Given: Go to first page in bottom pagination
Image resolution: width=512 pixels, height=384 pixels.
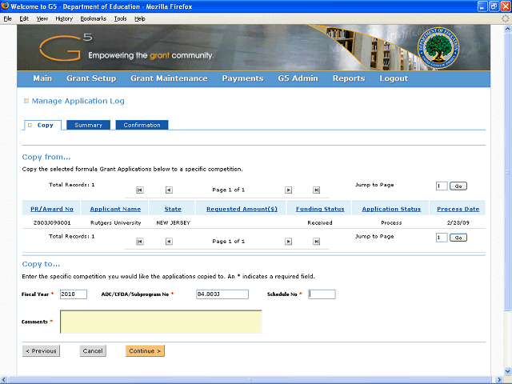Looking at the screenshot, I should click(140, 242).
